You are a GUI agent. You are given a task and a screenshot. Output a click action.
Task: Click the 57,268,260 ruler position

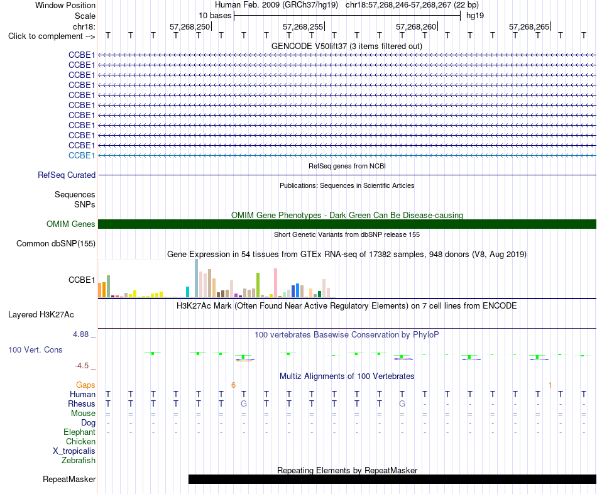click(x=416, y=26)
